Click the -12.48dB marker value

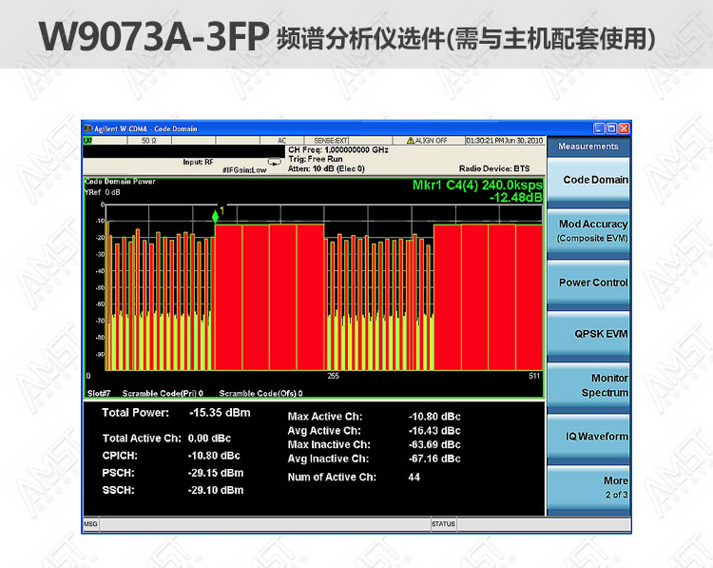pyautogui.click(x=516, y=197)
